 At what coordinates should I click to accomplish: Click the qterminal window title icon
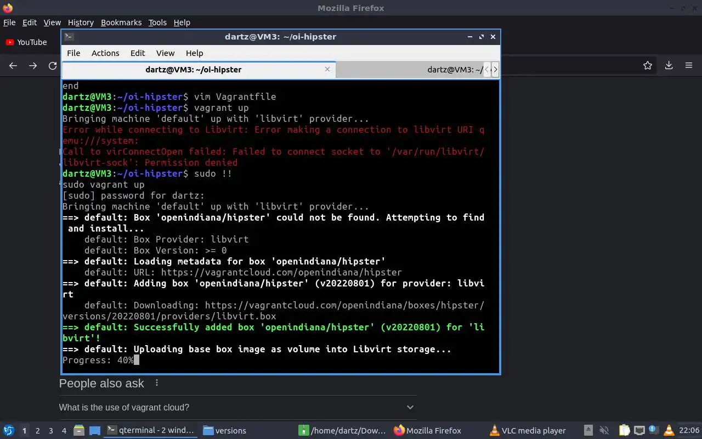point(69,37)
